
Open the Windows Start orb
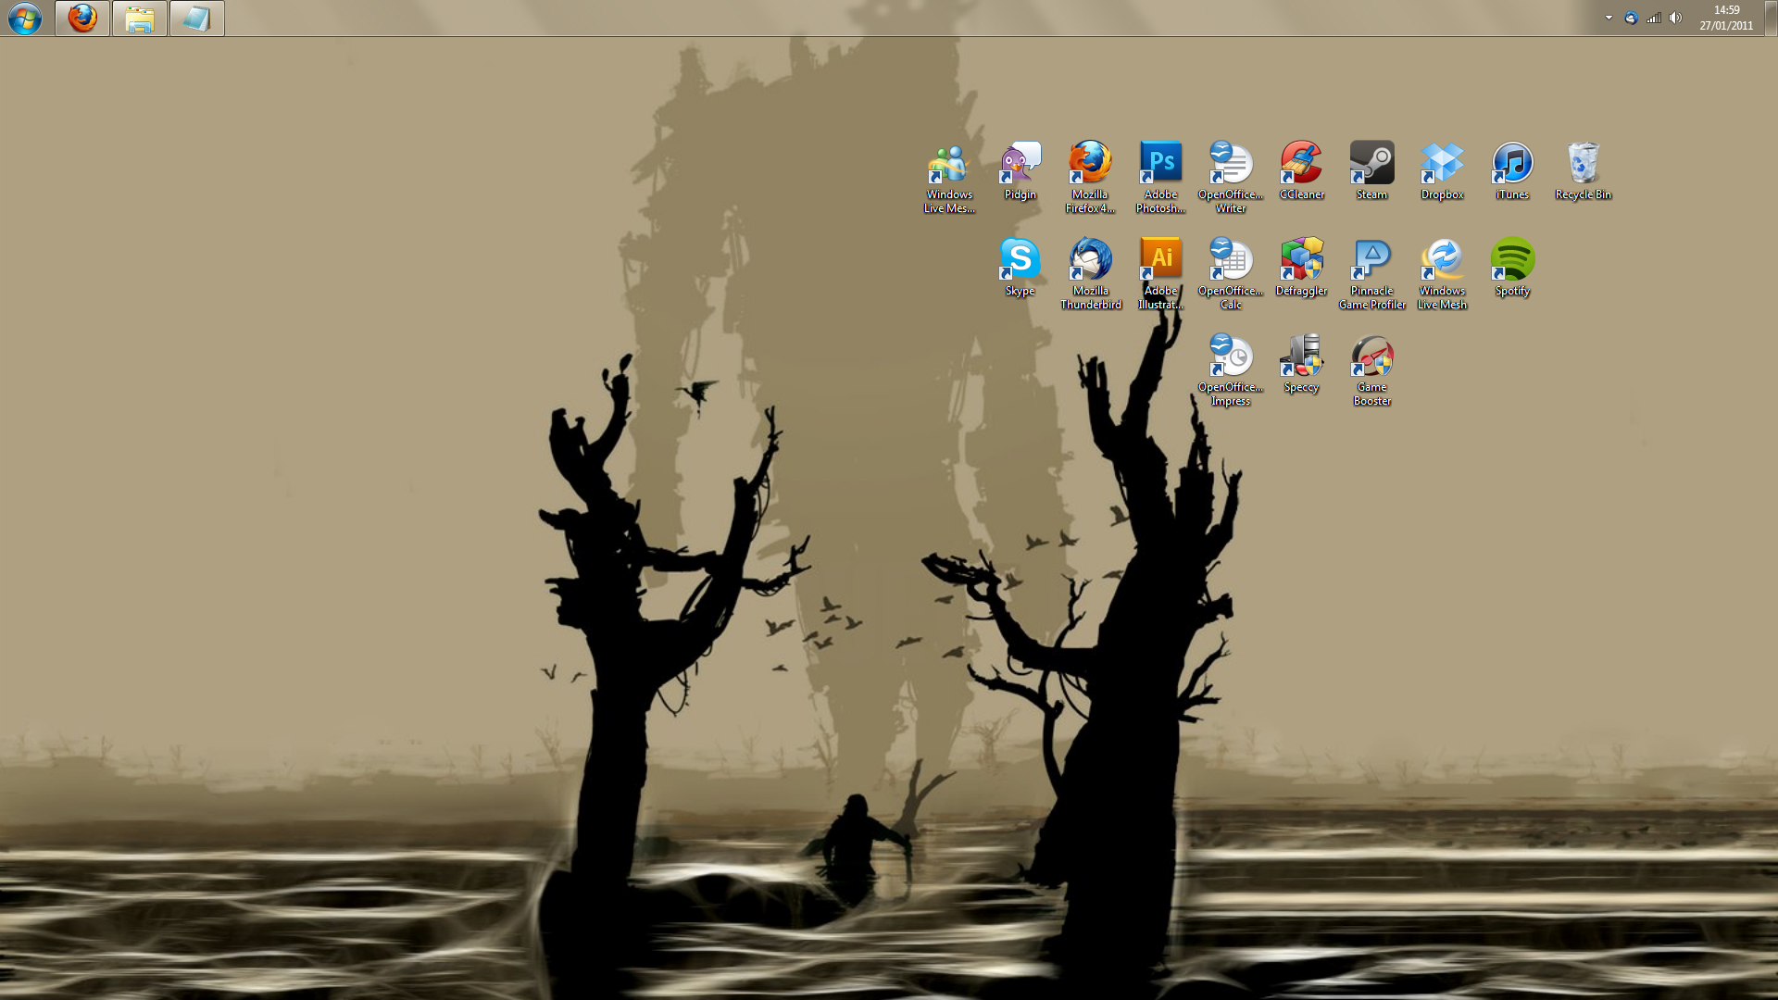coord(25,18)
